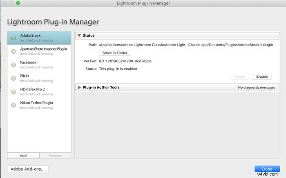The height and width of the screenshot is (178, 286).
Task: Select the Facebook plug-in
Action: tap(39, 65)
